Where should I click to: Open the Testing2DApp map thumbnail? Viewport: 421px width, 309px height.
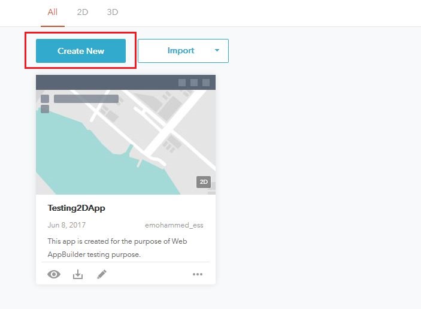click(x=126, y=135)
